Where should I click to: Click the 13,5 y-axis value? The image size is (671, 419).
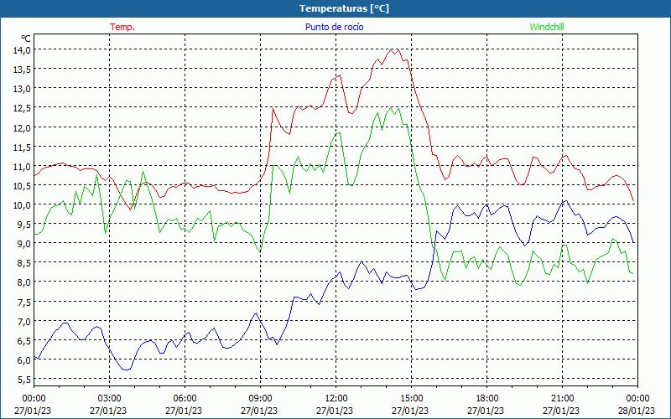coord(22,69)
